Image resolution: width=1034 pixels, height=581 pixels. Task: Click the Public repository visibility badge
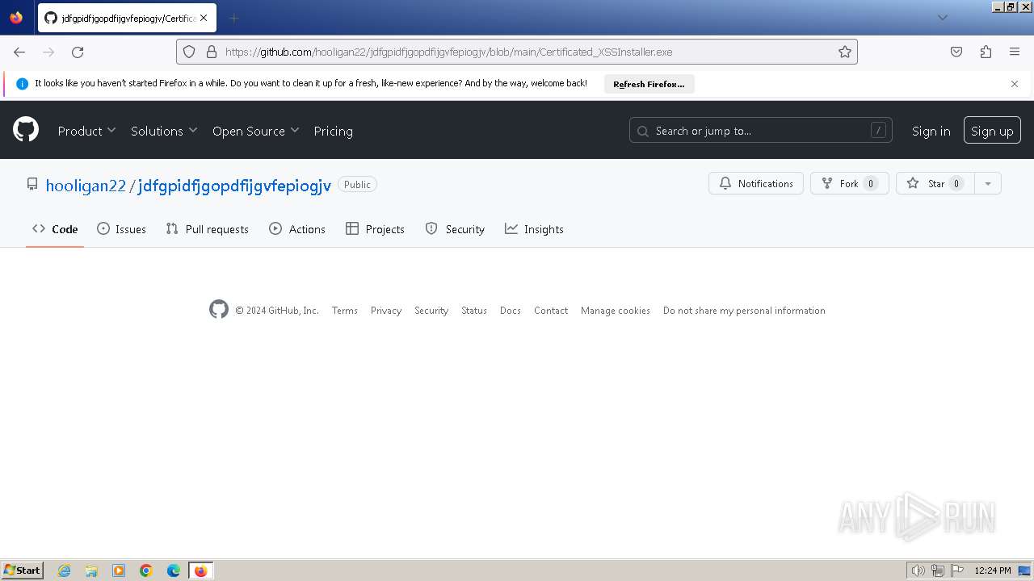click(x=357, y=185)
